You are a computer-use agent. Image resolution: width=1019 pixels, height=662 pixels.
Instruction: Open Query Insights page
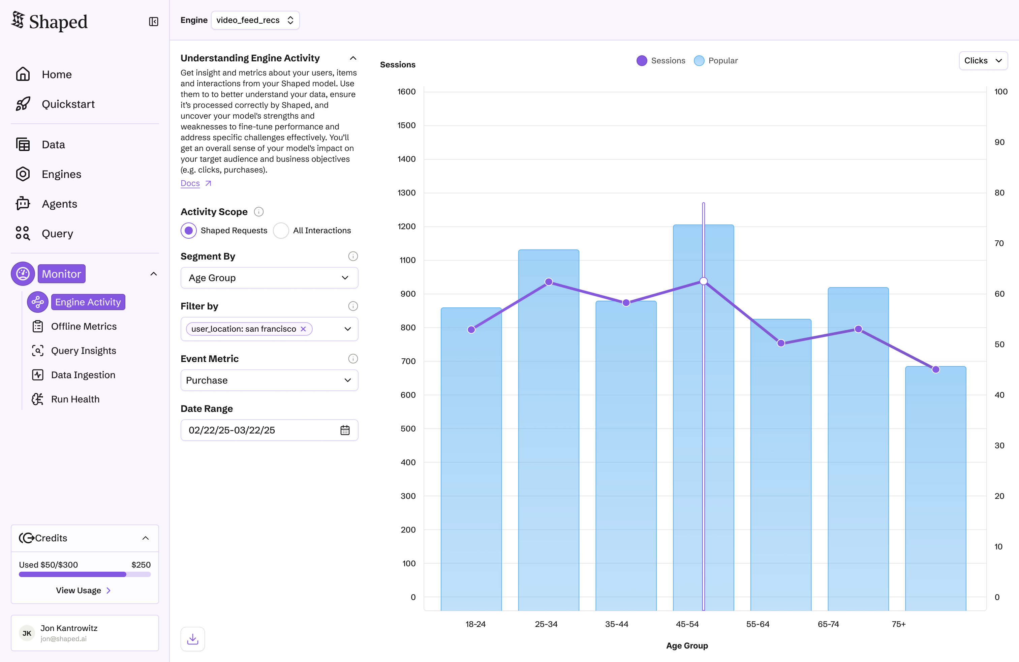[x=84, y=350]
